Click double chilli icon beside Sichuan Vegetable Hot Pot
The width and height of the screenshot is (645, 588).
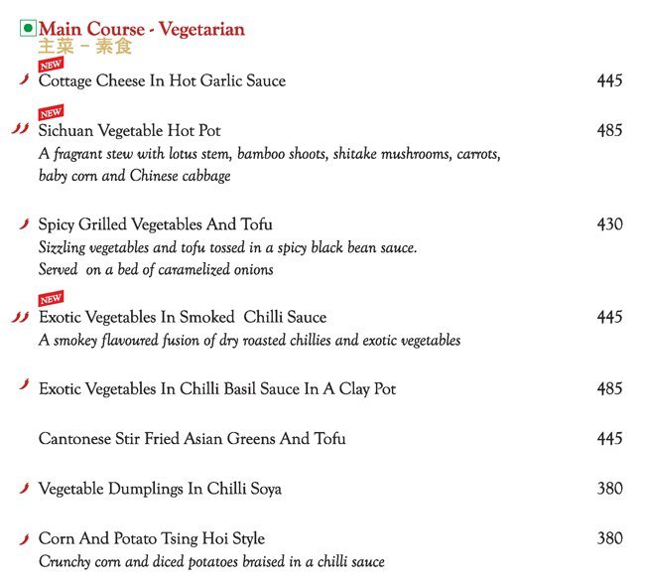point(20,130)
